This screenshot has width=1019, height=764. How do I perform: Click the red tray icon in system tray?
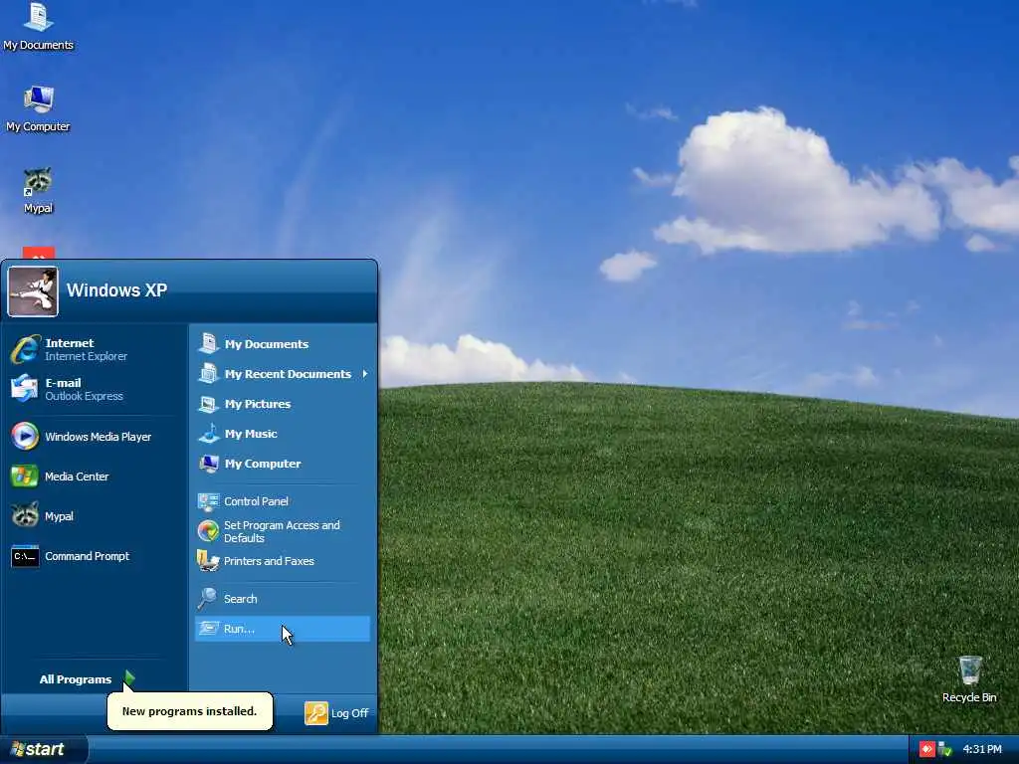click(x=926, y=749)
